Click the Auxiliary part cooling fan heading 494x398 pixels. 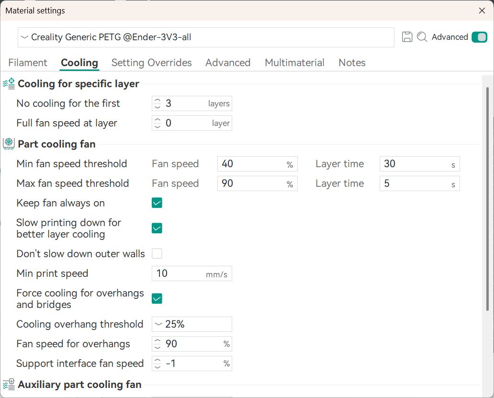79,385
